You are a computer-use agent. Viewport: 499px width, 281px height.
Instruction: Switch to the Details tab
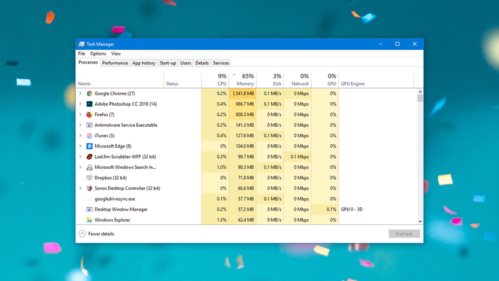[202, 63]
